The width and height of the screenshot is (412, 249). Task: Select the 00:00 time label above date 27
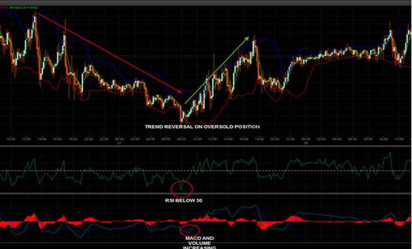pyautogui.click(x=119, y=139)
